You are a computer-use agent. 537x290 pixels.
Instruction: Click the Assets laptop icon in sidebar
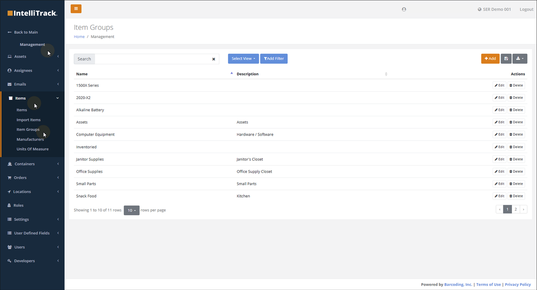pyautogui.click(x=10, y=57)
